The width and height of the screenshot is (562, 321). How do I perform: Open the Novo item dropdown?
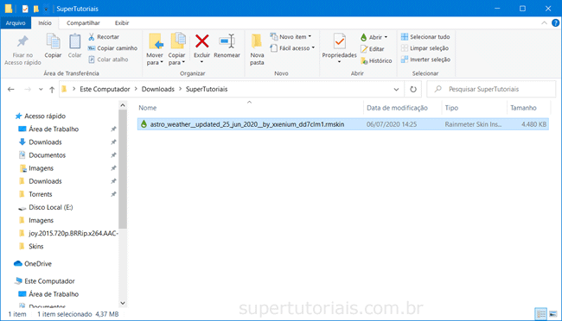click(x=291, y=37)
